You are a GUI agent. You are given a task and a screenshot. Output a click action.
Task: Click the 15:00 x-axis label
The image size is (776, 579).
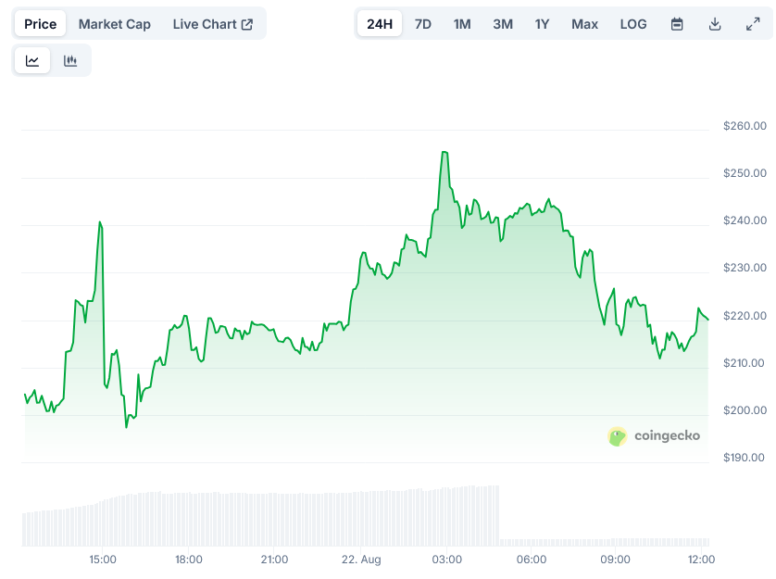pyautogui.click(x=103, y=560)
